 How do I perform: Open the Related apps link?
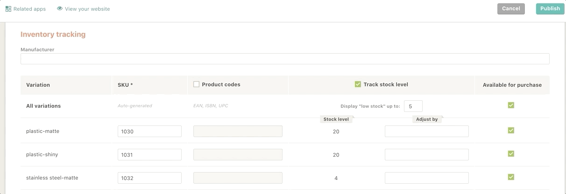(x=26, y=9)
